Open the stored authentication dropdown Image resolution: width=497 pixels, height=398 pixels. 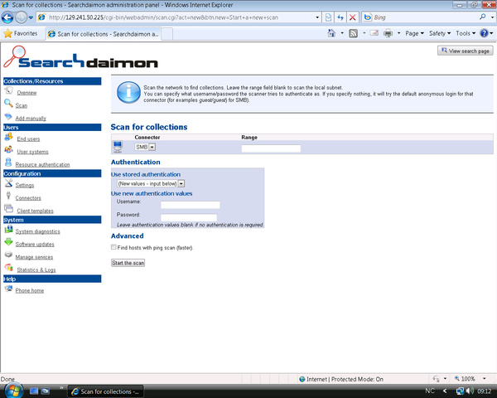181,183
